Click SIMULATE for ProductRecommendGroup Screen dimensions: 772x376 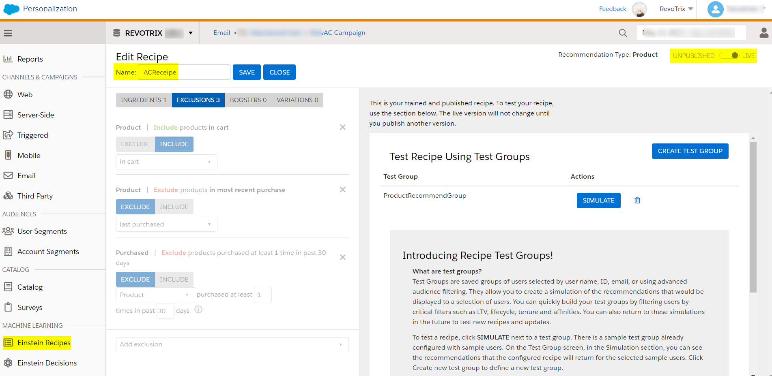pos(598,201)
